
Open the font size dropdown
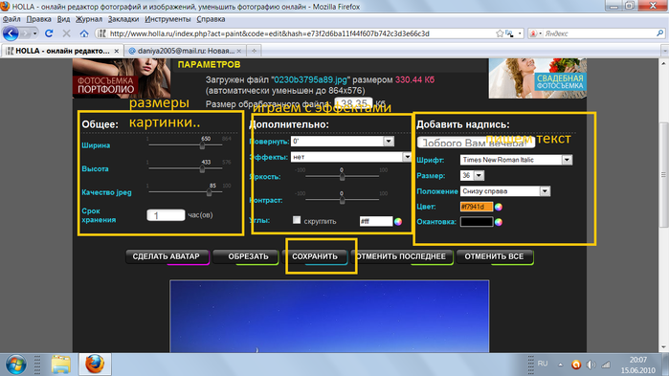pos(479,175)
